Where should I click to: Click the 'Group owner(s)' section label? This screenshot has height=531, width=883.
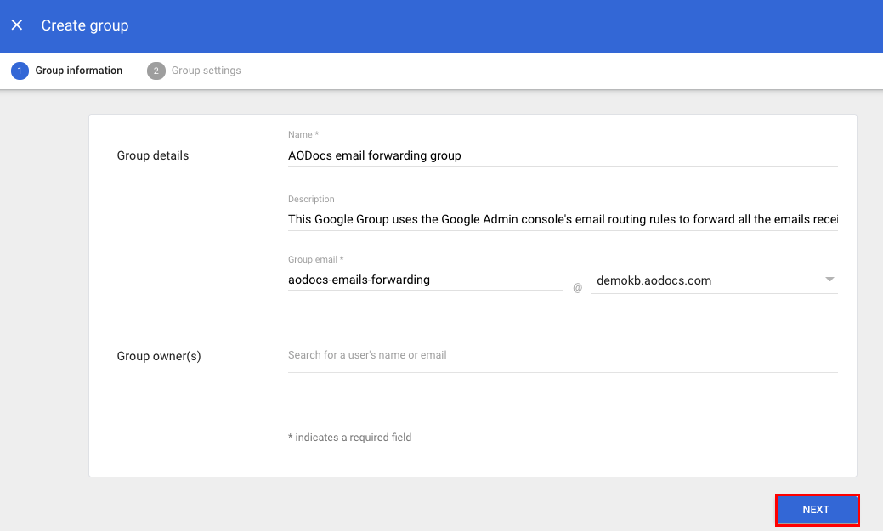click(159, 357)
